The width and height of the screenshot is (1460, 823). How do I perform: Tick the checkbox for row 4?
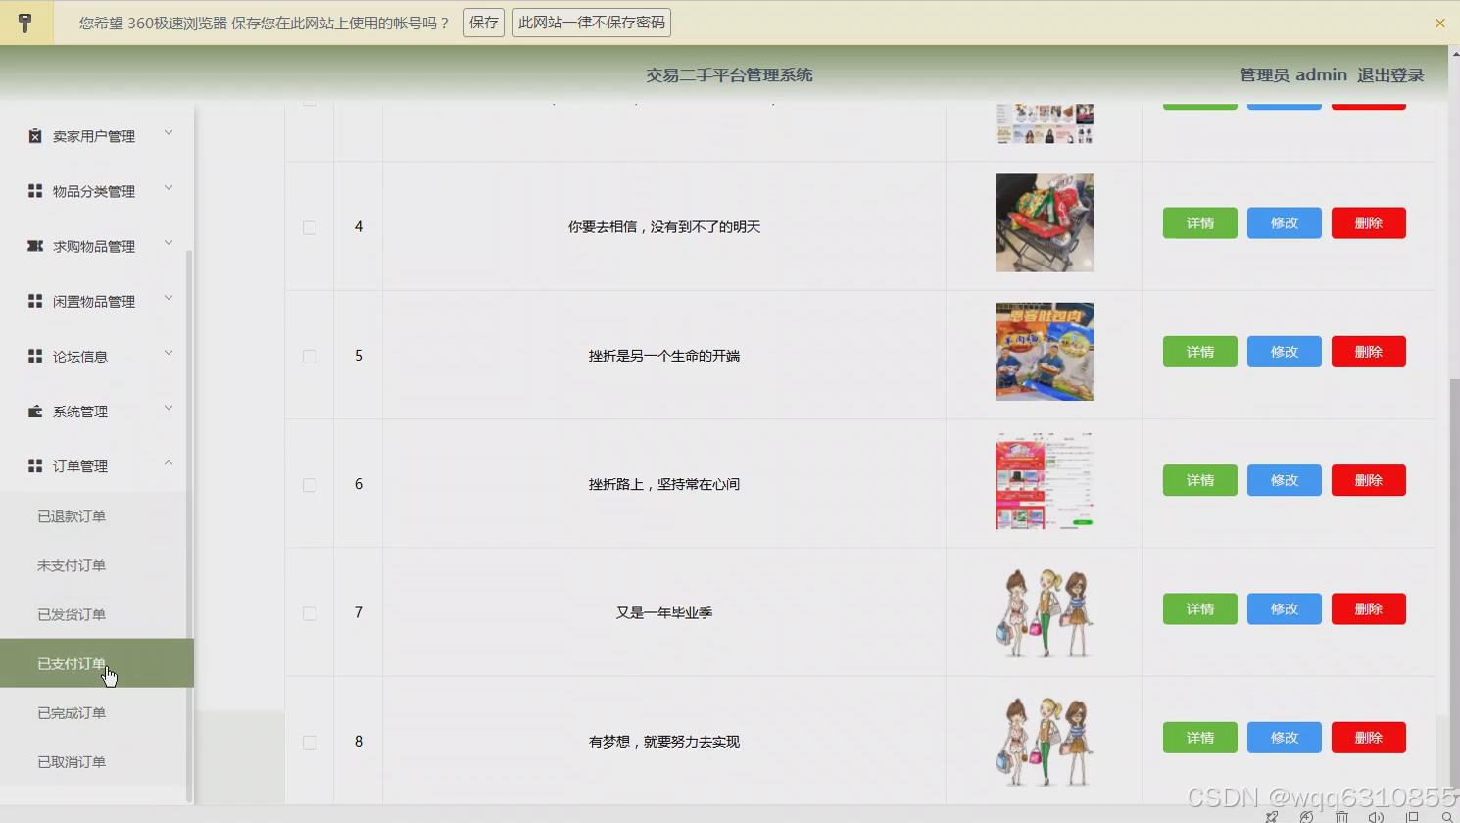tap(310, 227)
